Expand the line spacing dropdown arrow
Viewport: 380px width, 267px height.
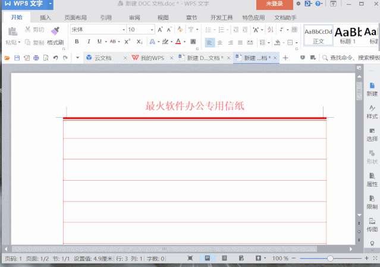[269, 43]
